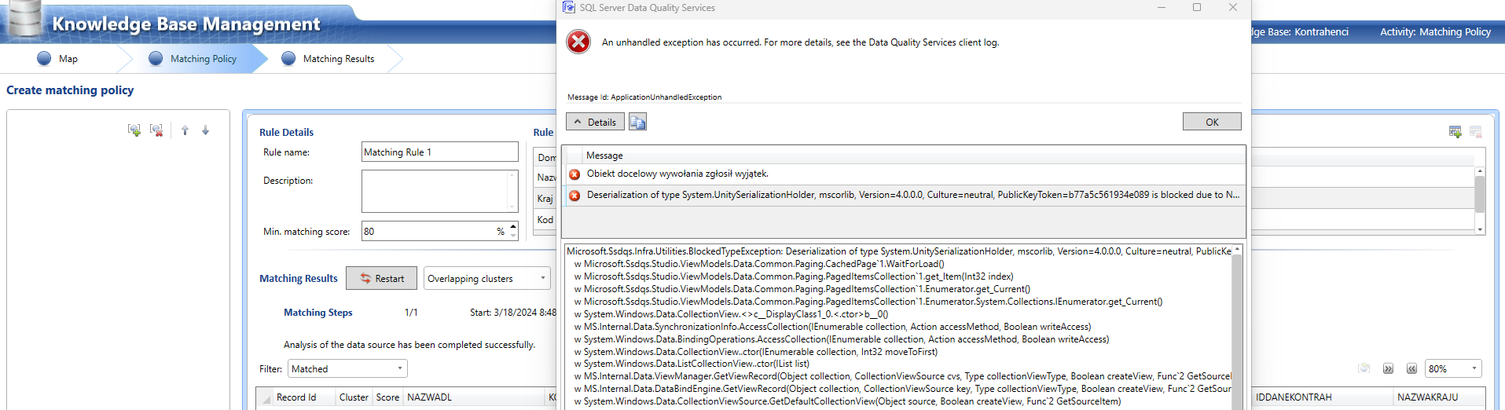The width and height of the screenshot is (1505, 410).
Task: Click the double right arrow expand icon
Action: [1388, 368]
